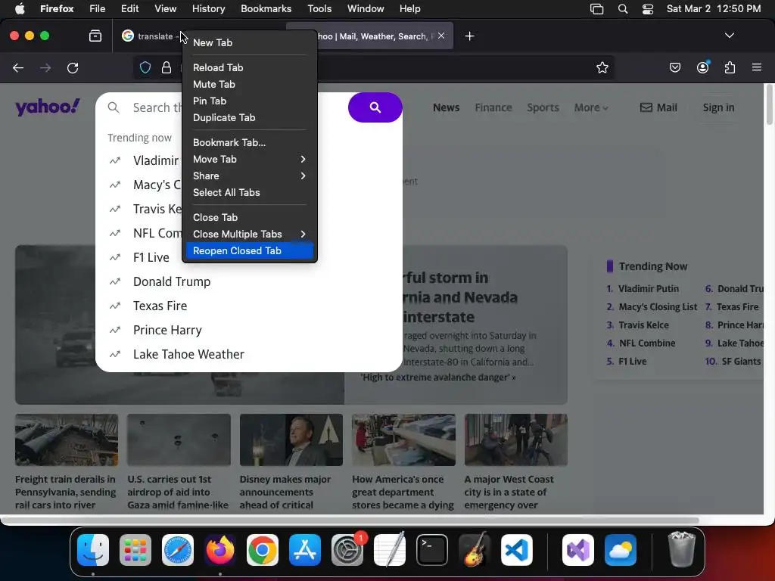Open the Pocket save icon
This screenshot has height=581, width=775.
[674, 67]
